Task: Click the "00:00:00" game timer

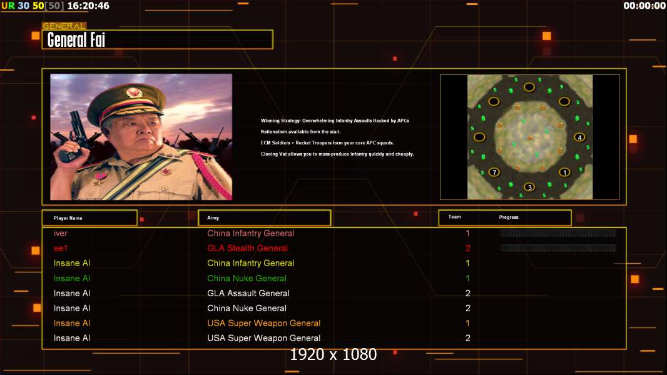Action: point(644,6)
